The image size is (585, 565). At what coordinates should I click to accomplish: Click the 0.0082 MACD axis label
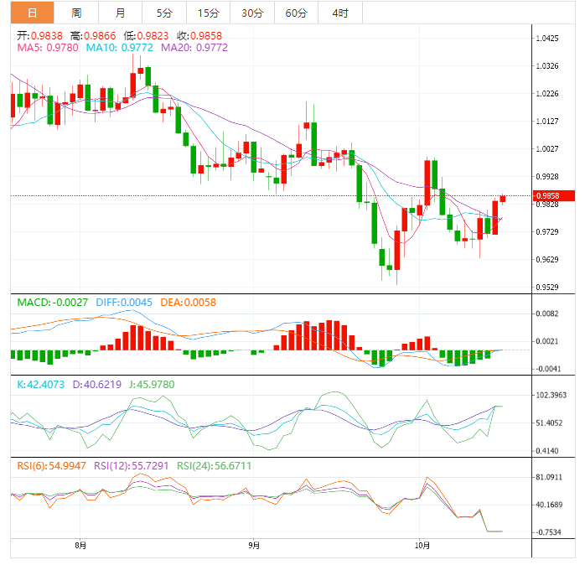pos(547,314)
